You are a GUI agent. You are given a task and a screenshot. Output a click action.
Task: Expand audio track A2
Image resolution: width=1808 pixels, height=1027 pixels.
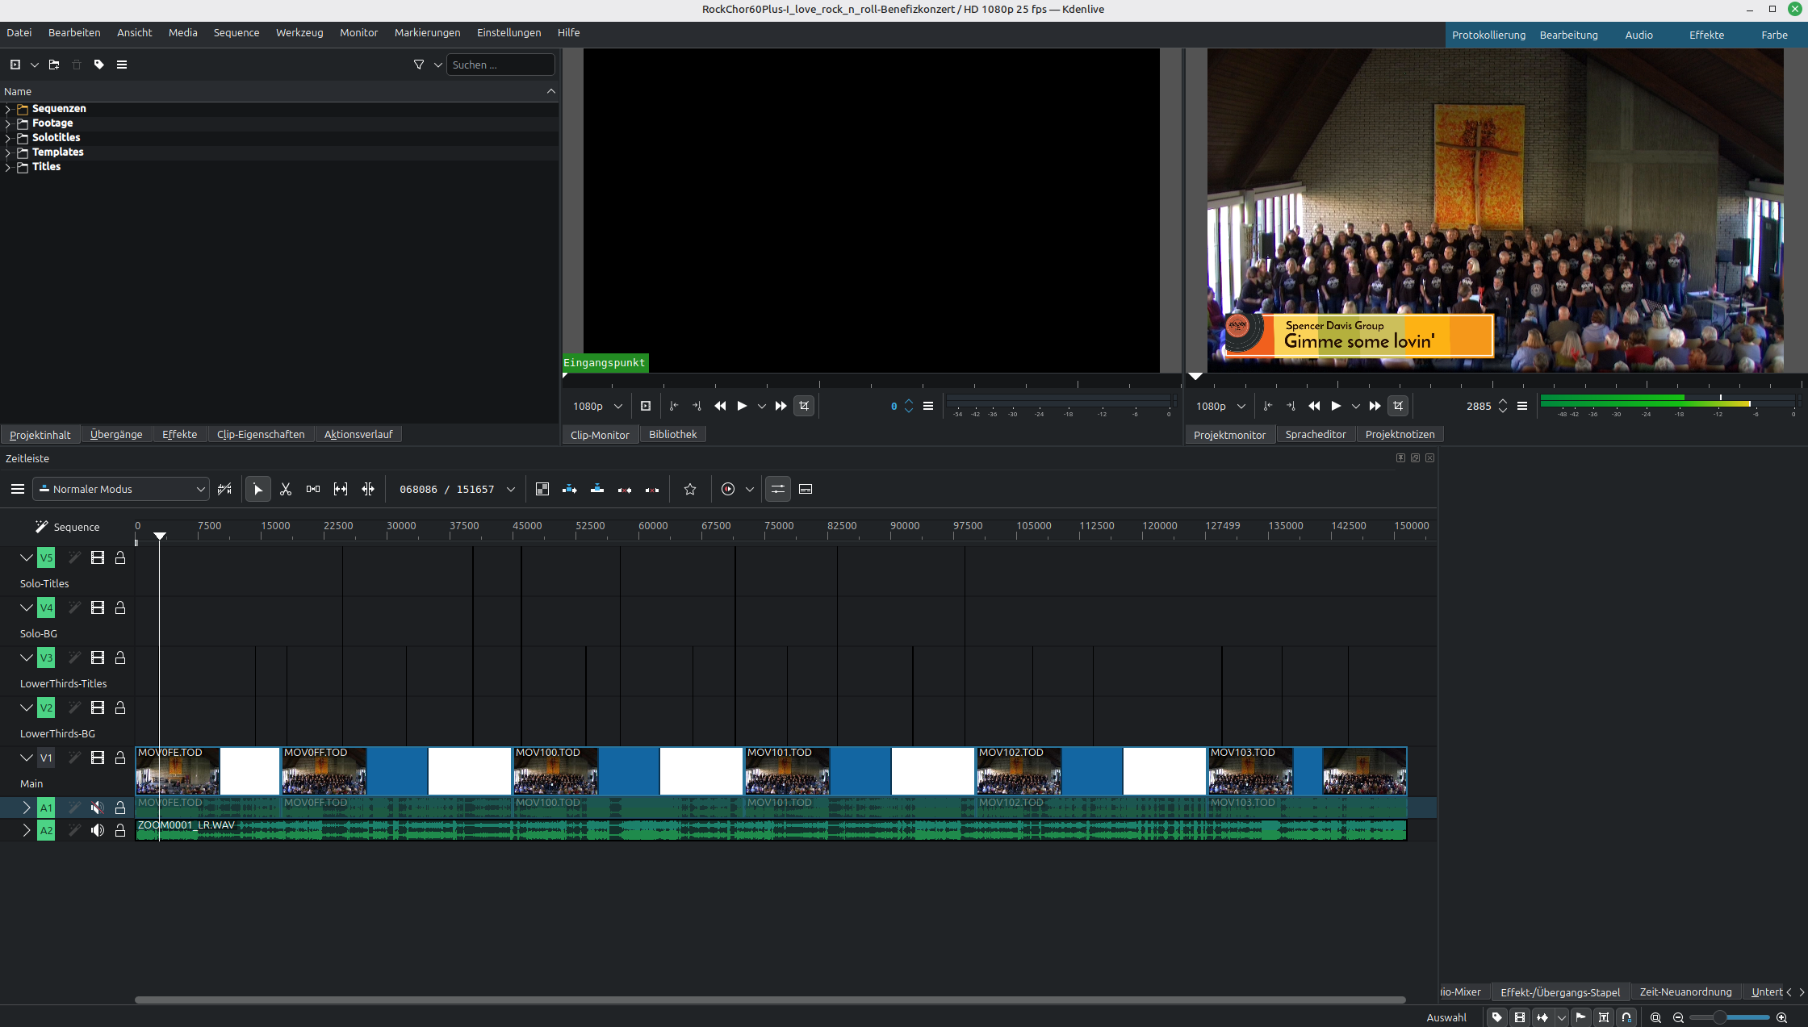click(x=26, y=830)
